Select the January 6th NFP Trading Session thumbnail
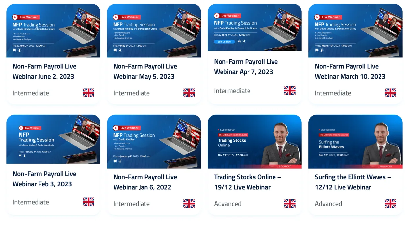 coord(154,142)
